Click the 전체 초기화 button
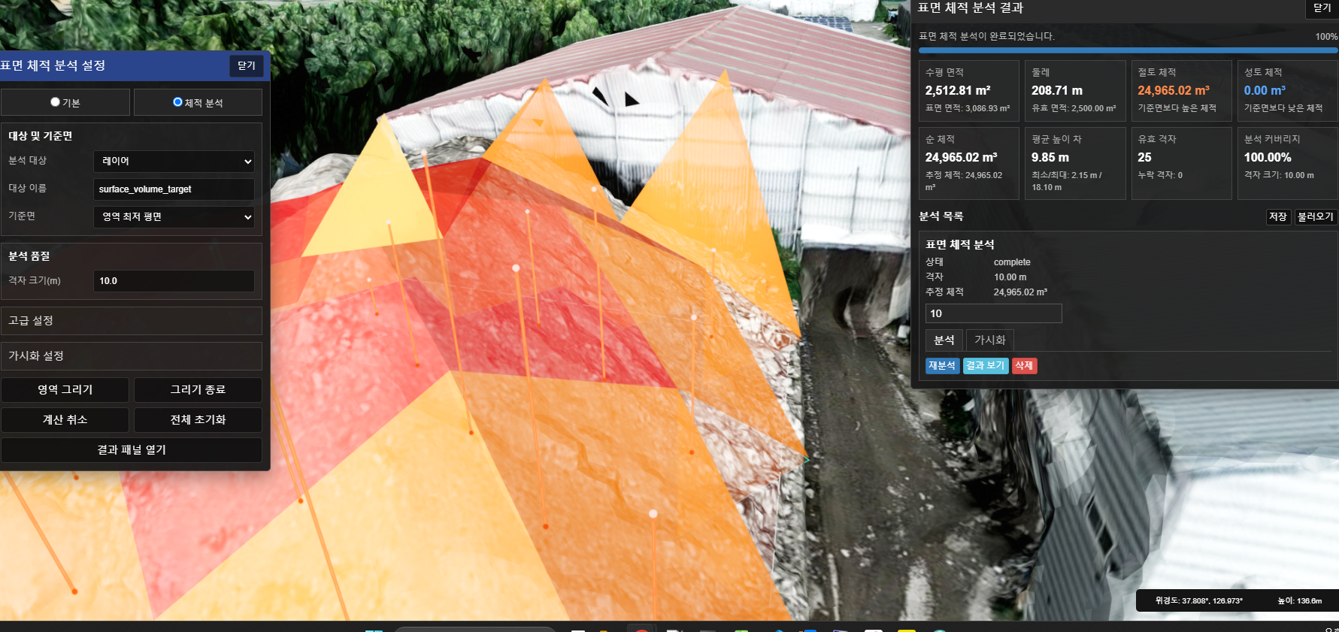 (198, 419)
